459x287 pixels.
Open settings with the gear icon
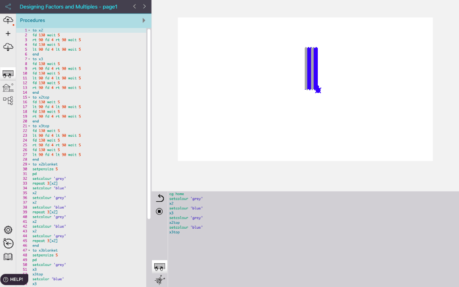pos(8,230)
